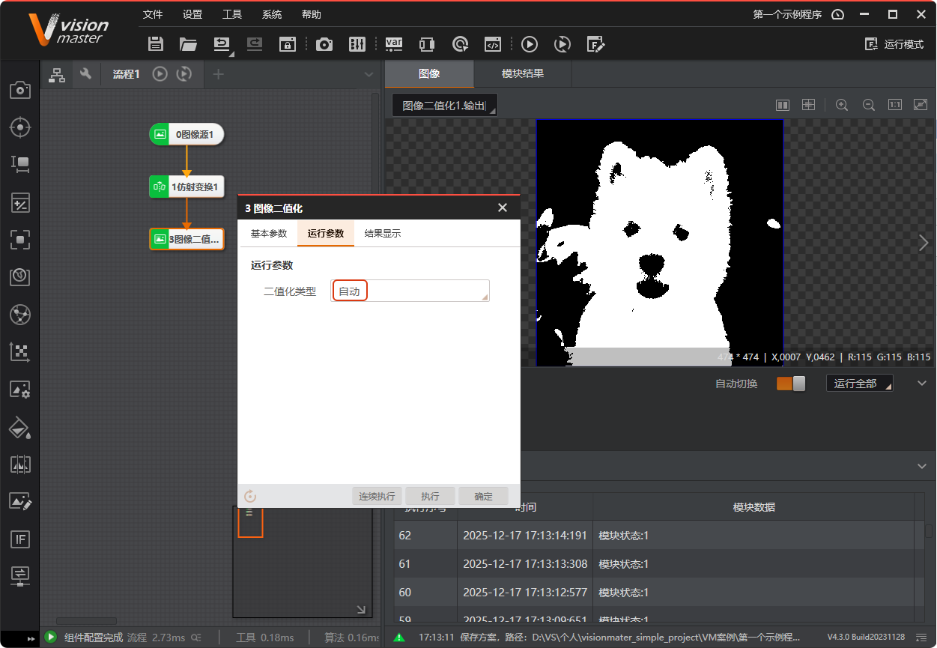Open the IF logic tool in sidebar
937x648 pixels.
tap(19, 539)
